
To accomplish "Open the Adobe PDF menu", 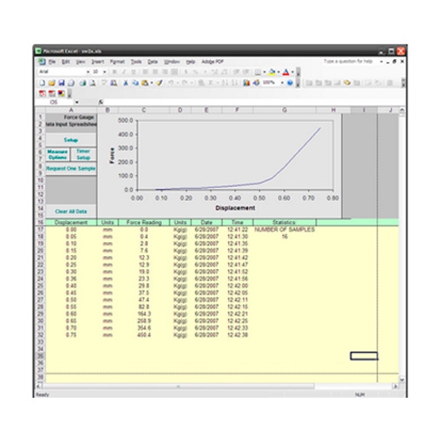I will (212, 62).
